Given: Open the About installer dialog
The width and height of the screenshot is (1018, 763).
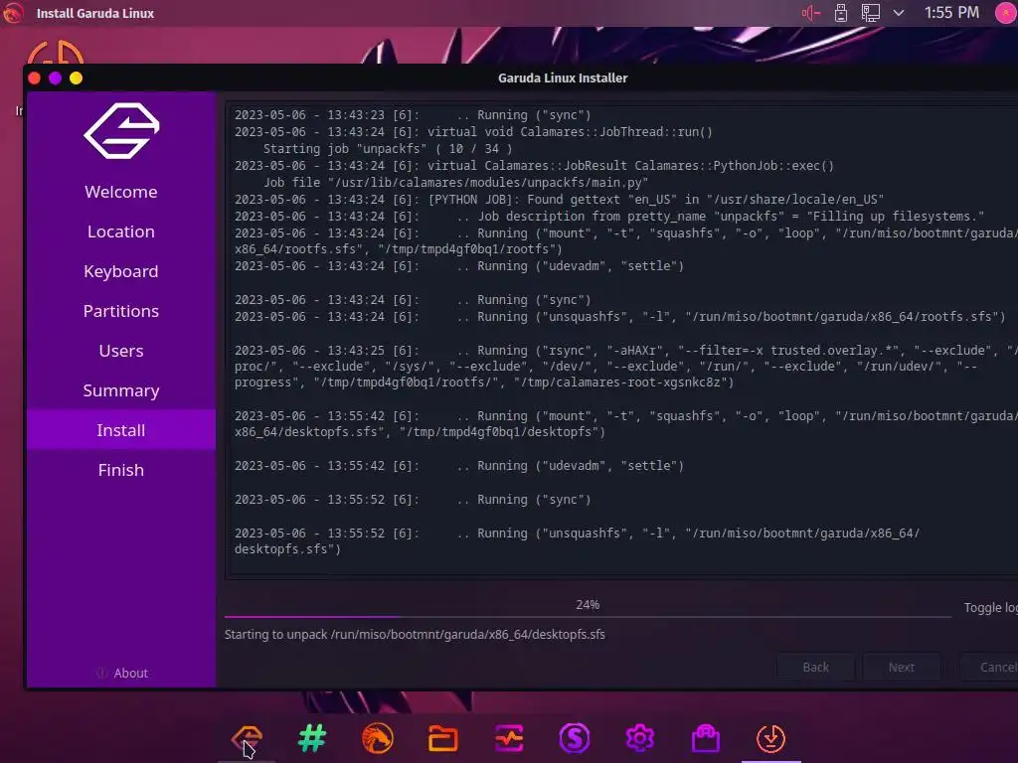Looking at the screenshot, I should pos(122,673).
